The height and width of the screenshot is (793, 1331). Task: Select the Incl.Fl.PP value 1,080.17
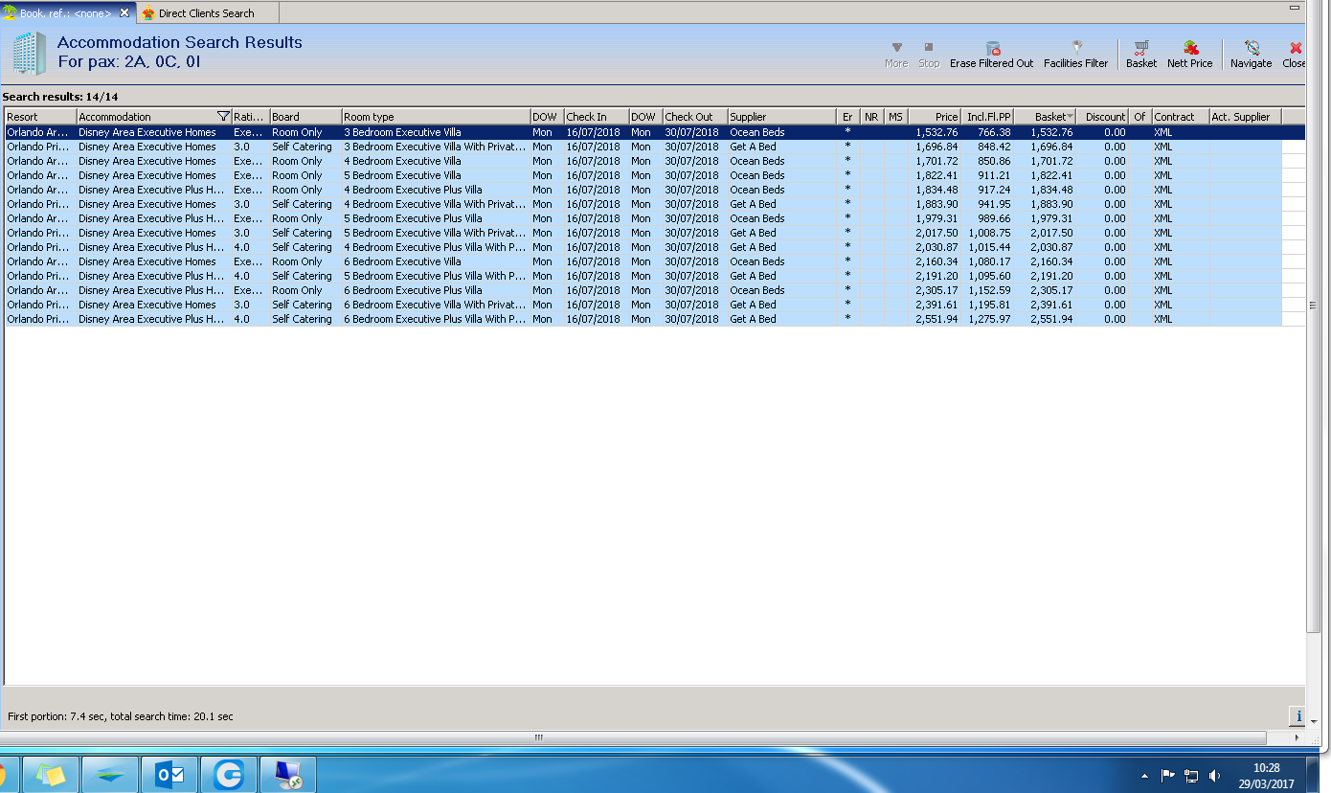pos(988,261)
